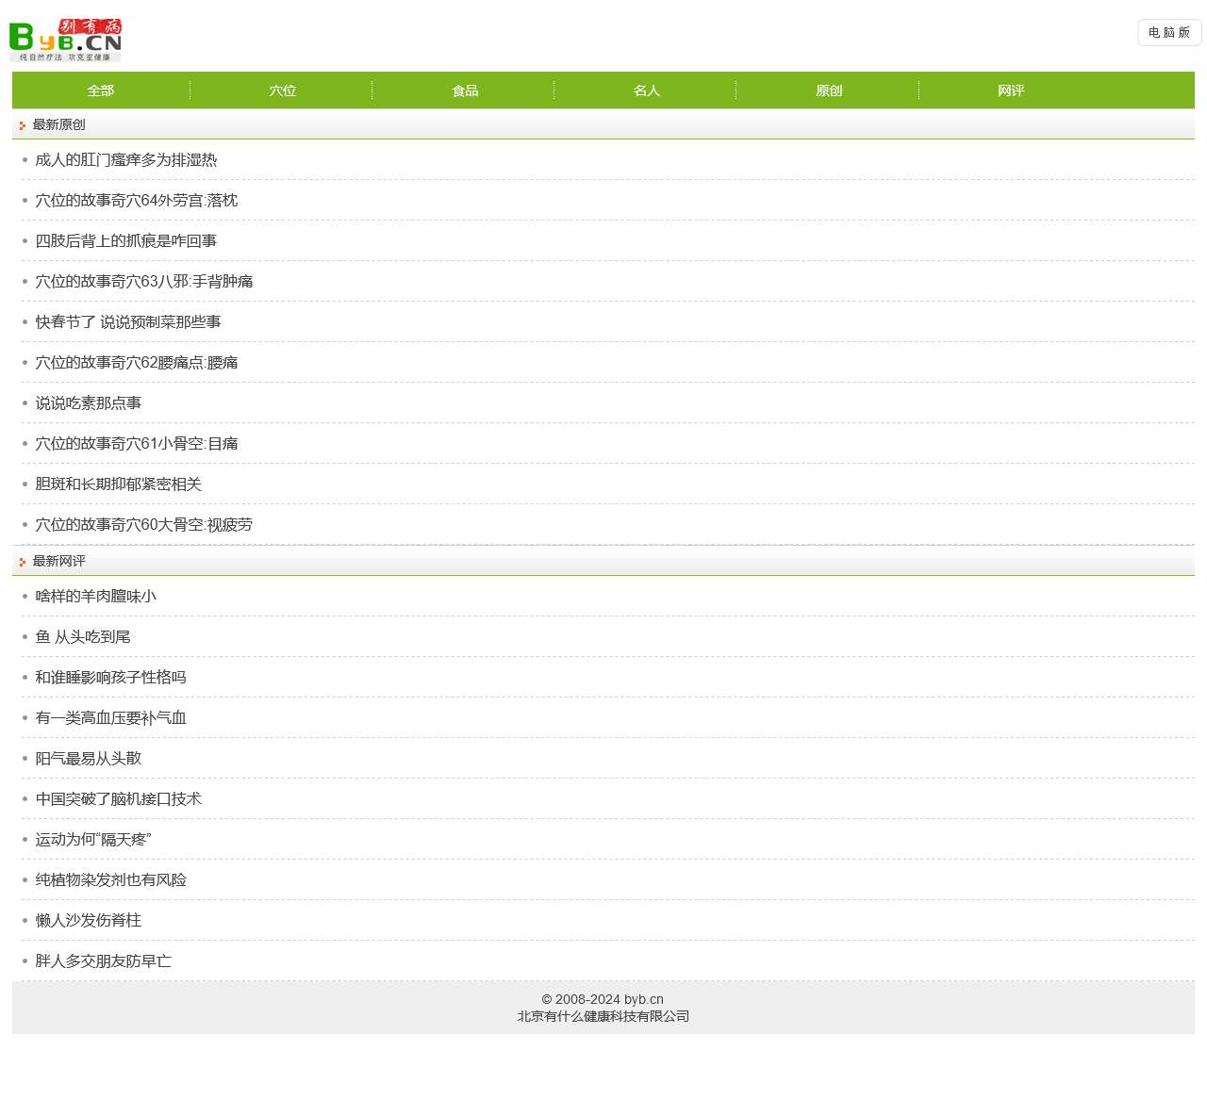Click the BYB.CN site logo
This screenshot has width=1207, height=1100.
[x=66, y=40]
